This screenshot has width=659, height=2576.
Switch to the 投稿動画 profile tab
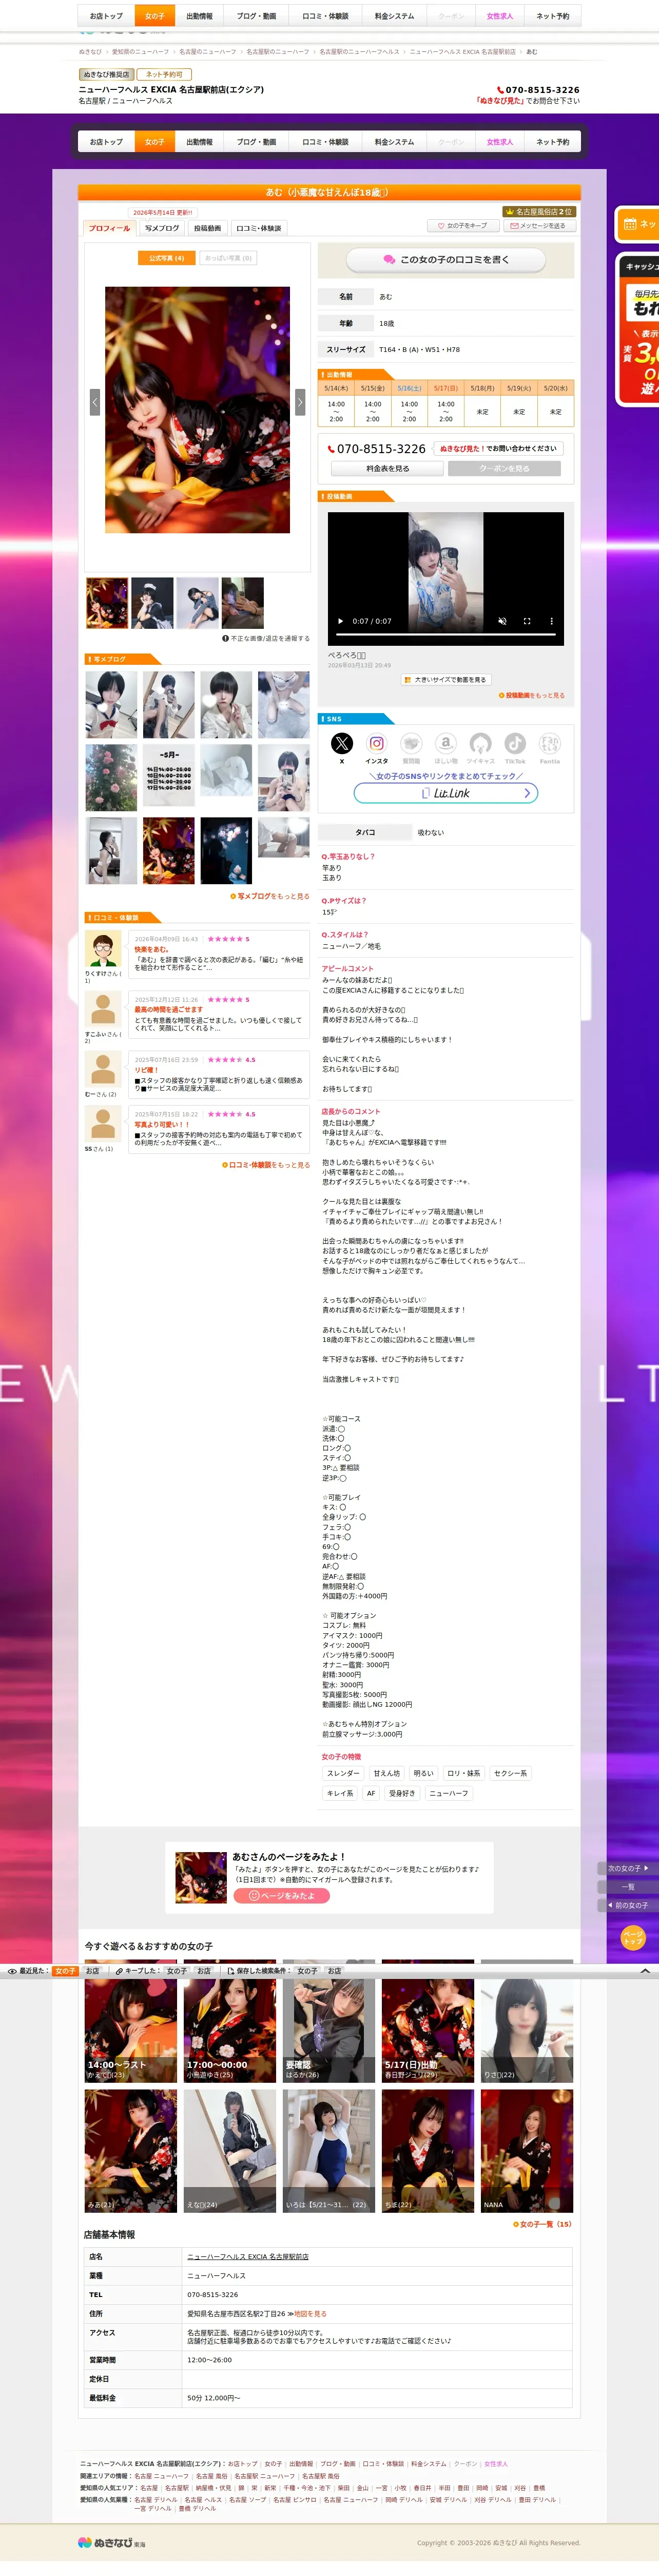pyautogui.click(x=208, y=228)
